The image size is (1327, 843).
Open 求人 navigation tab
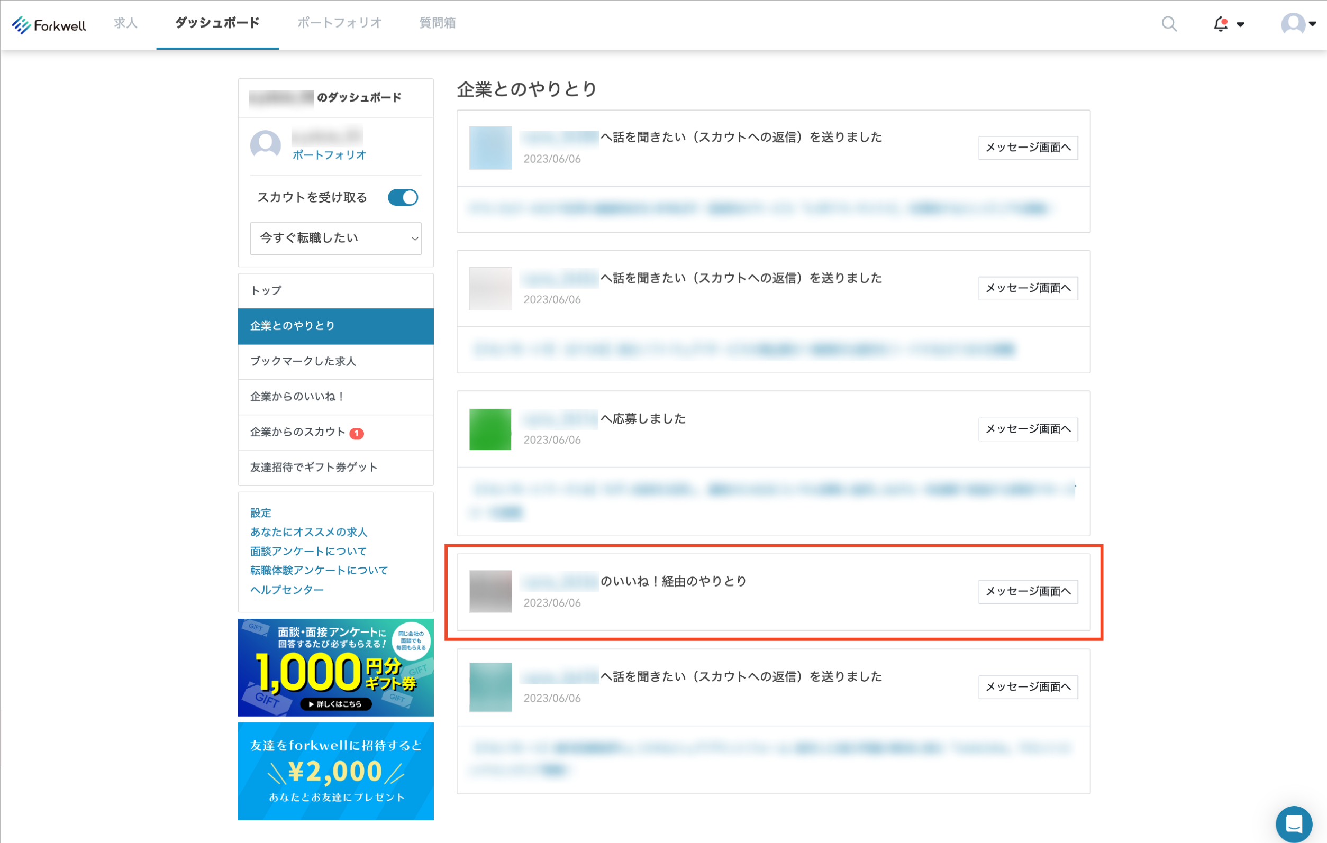point(125,23)
